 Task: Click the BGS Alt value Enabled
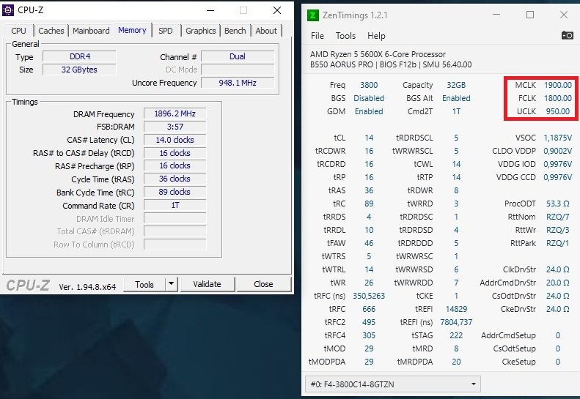click(x=456, y=98)
